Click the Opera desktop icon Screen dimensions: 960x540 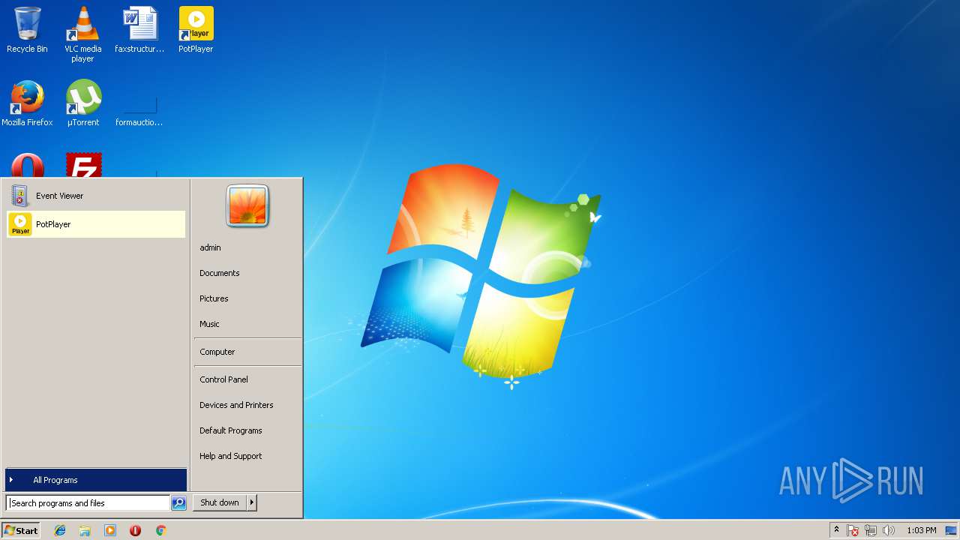(x=27, y=165)
